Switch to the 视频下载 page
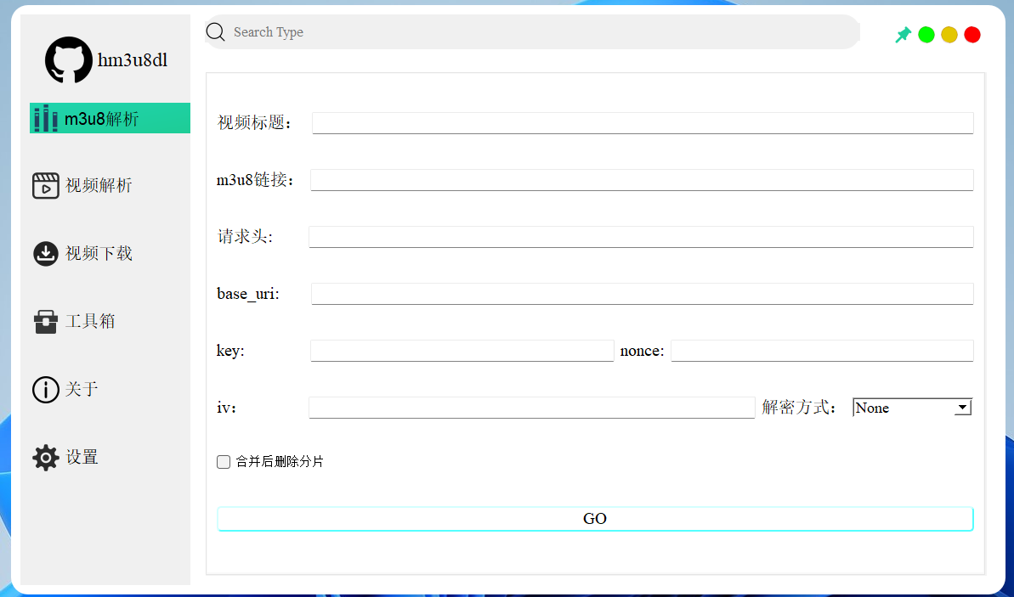 99,253
